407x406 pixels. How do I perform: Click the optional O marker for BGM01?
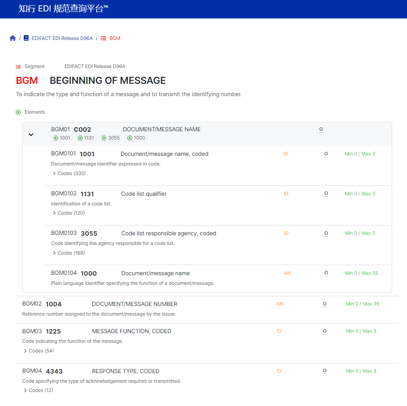coord(321,129)
